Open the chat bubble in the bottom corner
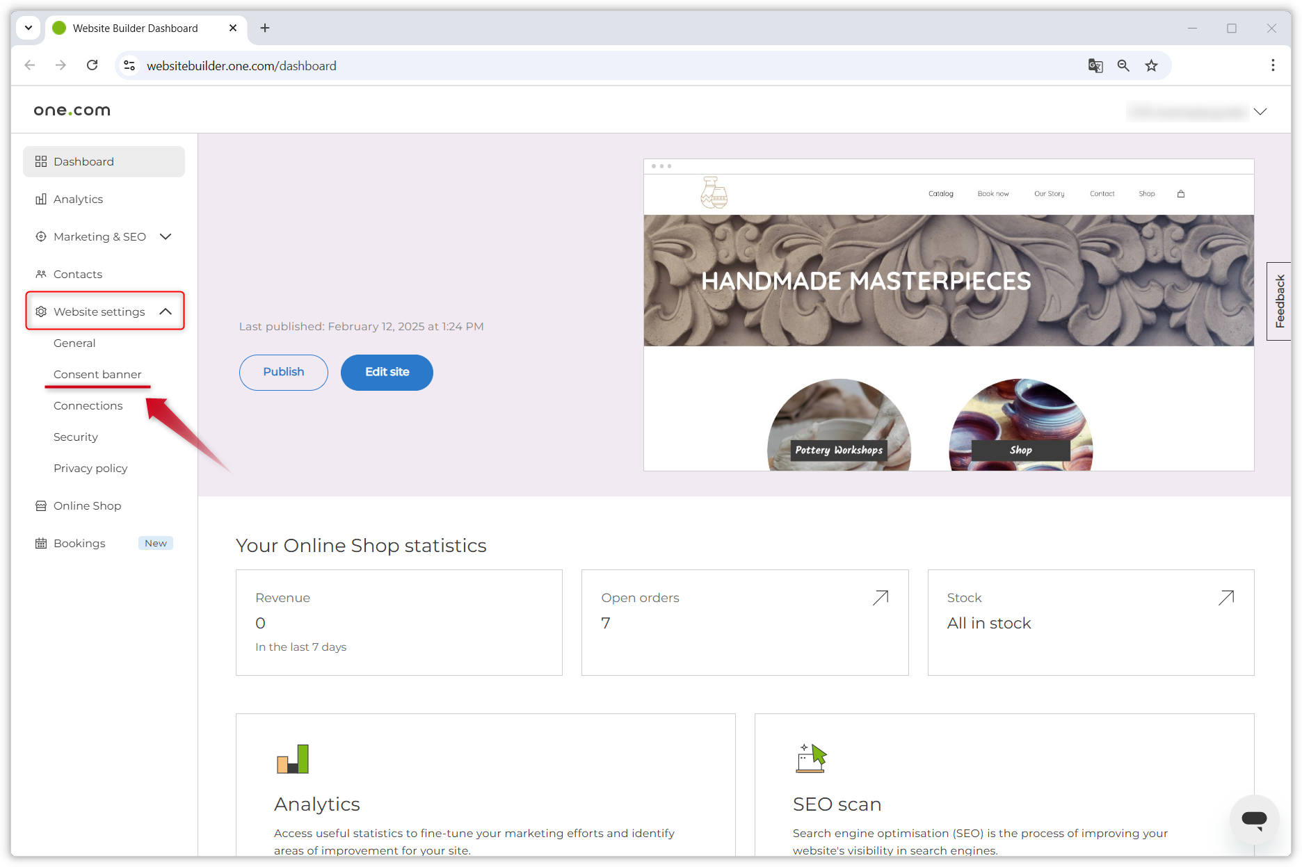The width and height of the screenshot is (1302, 867). (1254, 819)
